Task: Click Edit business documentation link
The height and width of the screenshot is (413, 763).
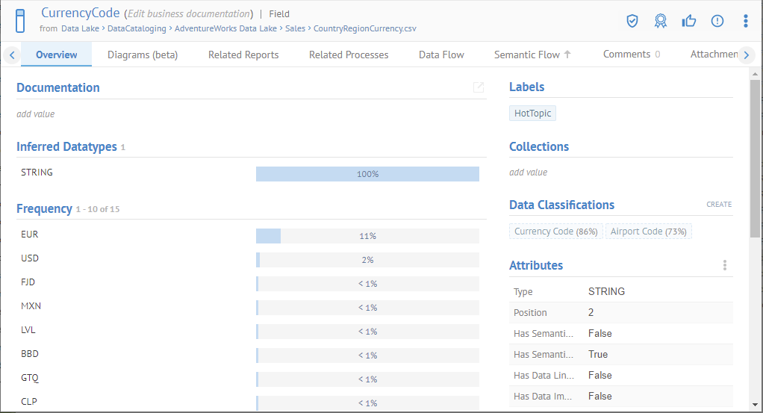Action: click(x=188, y=14)
